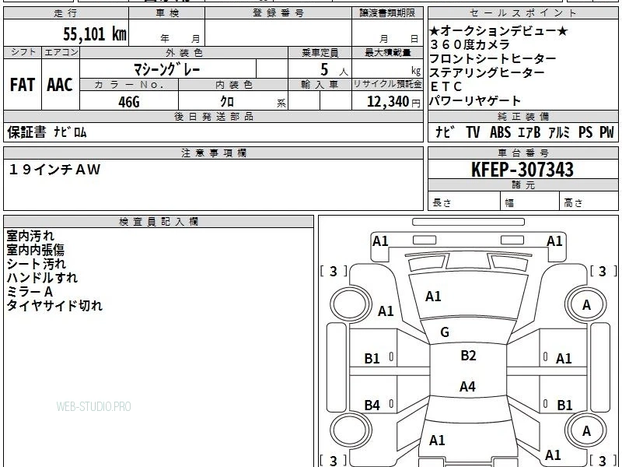Image resolution: width=622 pixels, height=467 pixels.
Task: Select the 室内内張傷 inspector note
Action: point(35,250)
